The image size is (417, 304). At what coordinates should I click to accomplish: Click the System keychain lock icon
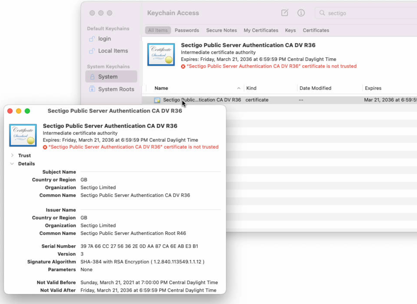[x=92, y=77]
